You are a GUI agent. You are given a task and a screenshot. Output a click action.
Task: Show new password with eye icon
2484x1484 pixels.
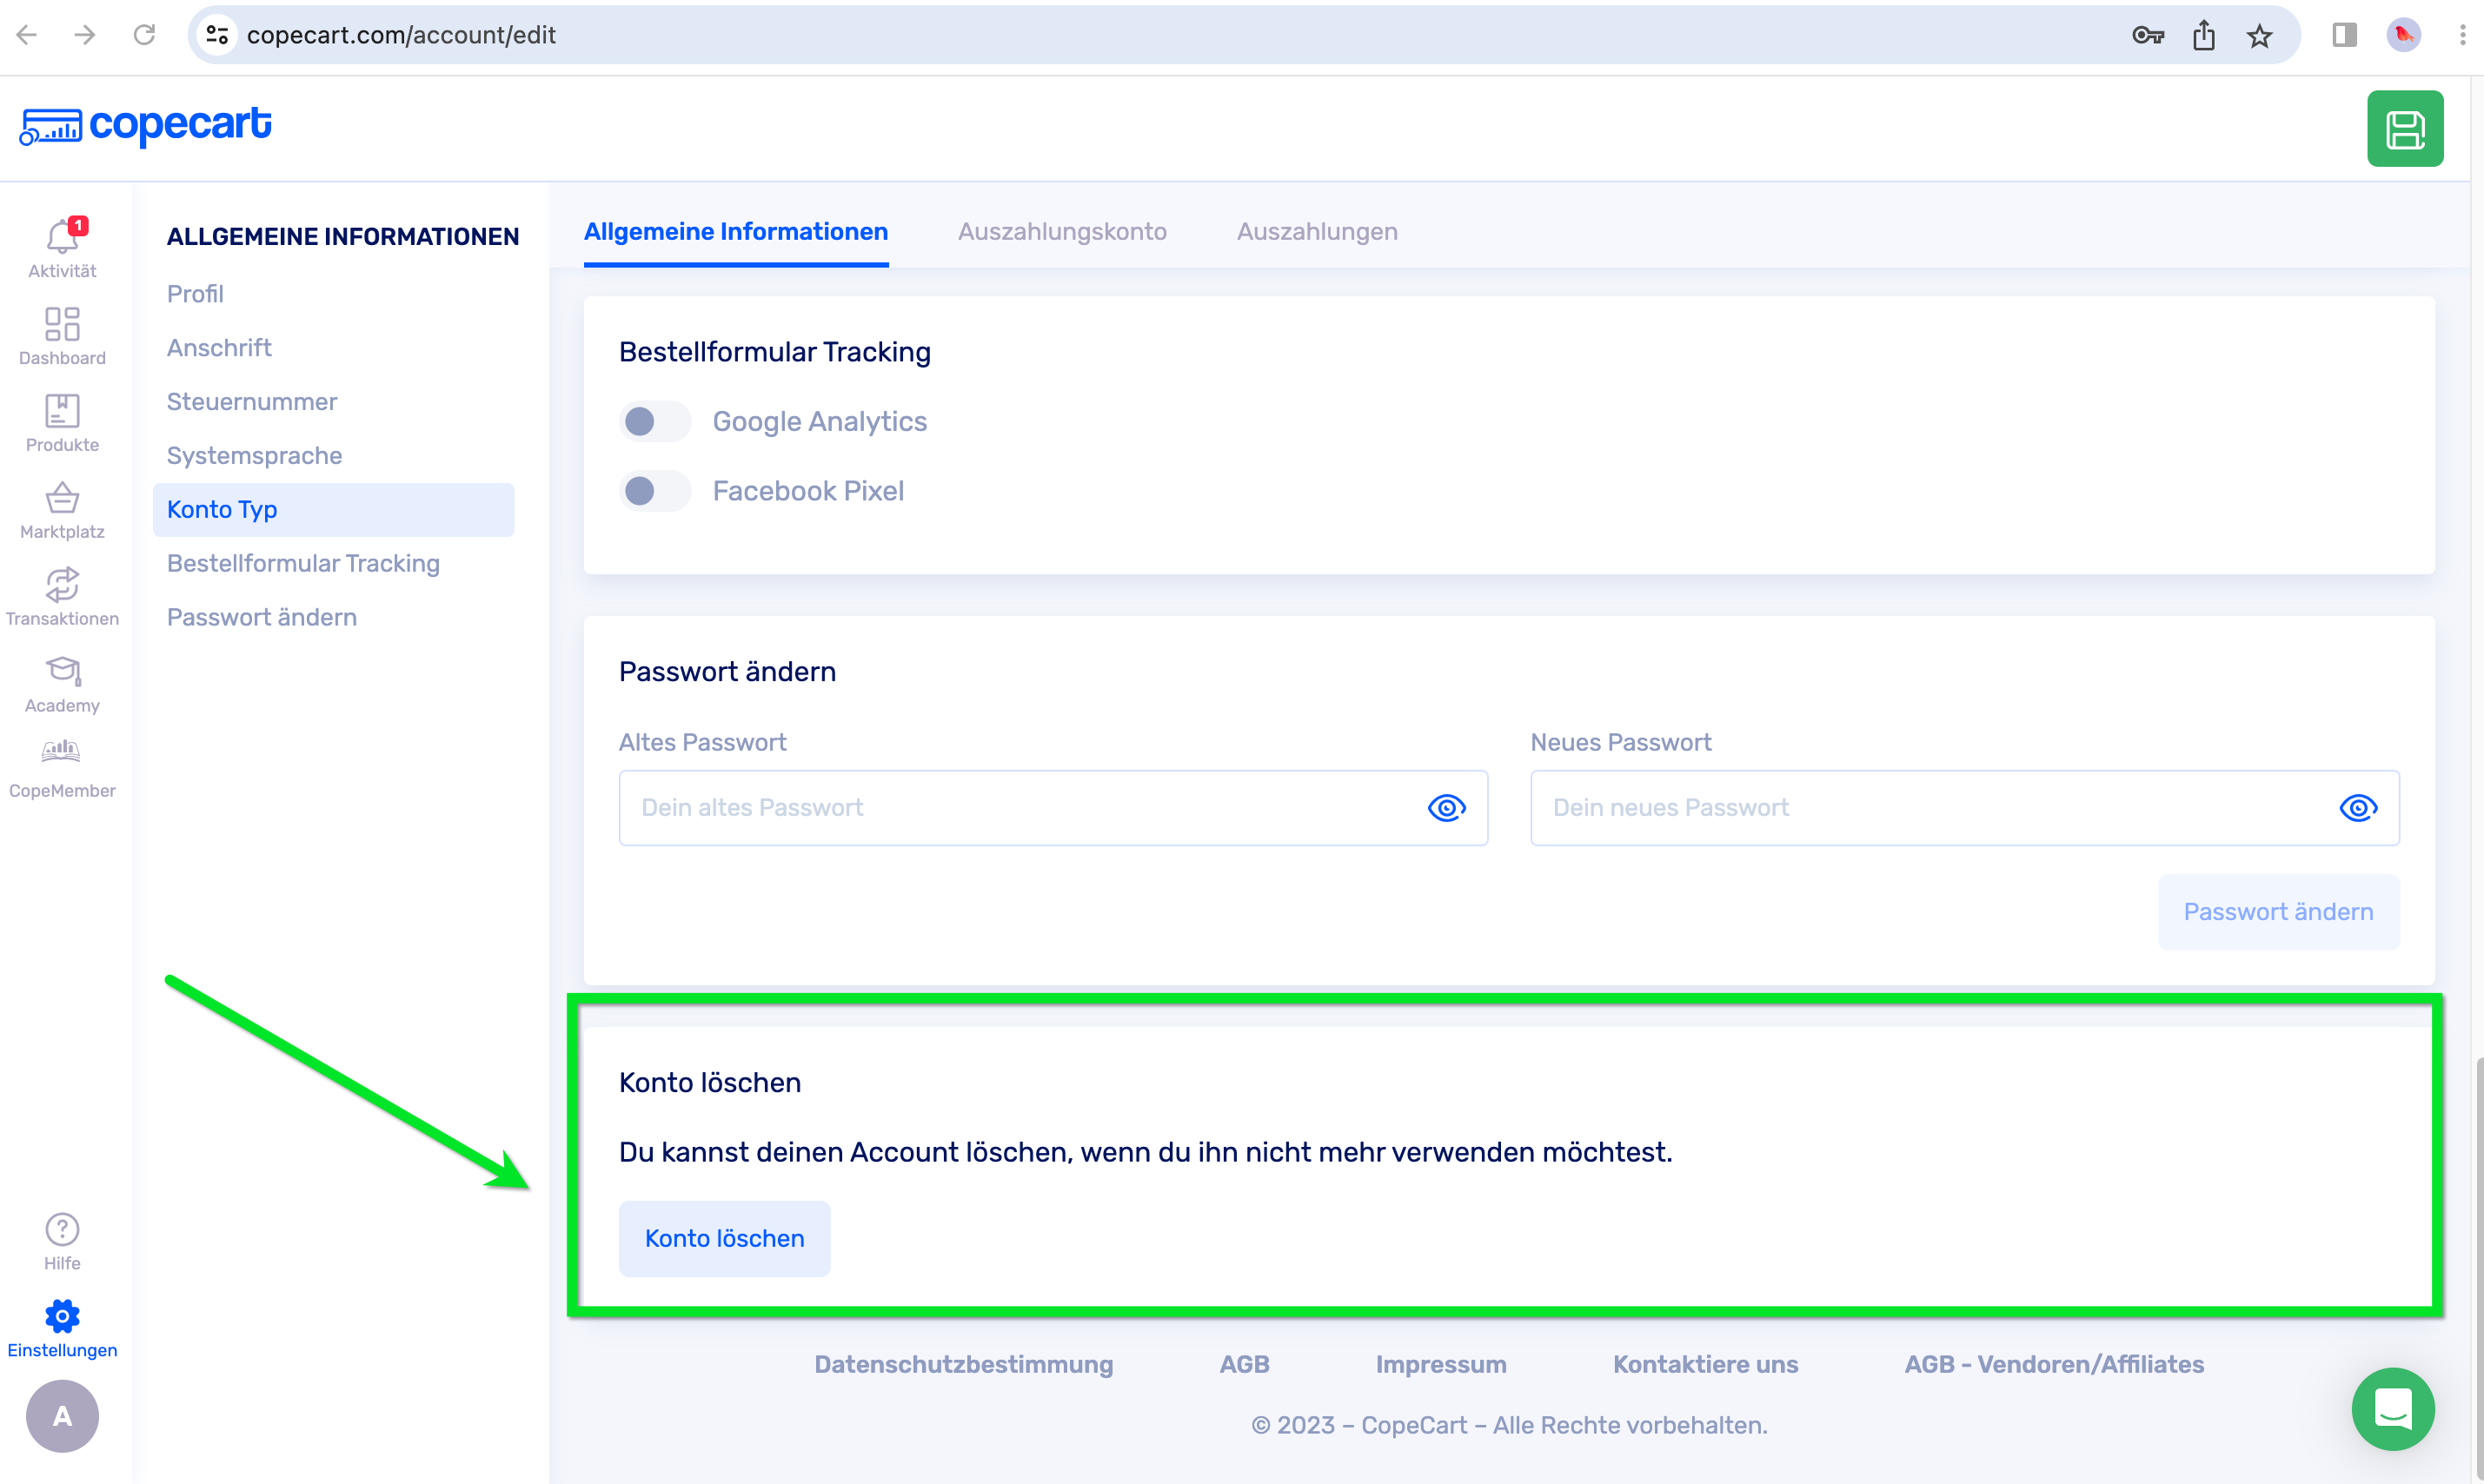coord(2357,808)
